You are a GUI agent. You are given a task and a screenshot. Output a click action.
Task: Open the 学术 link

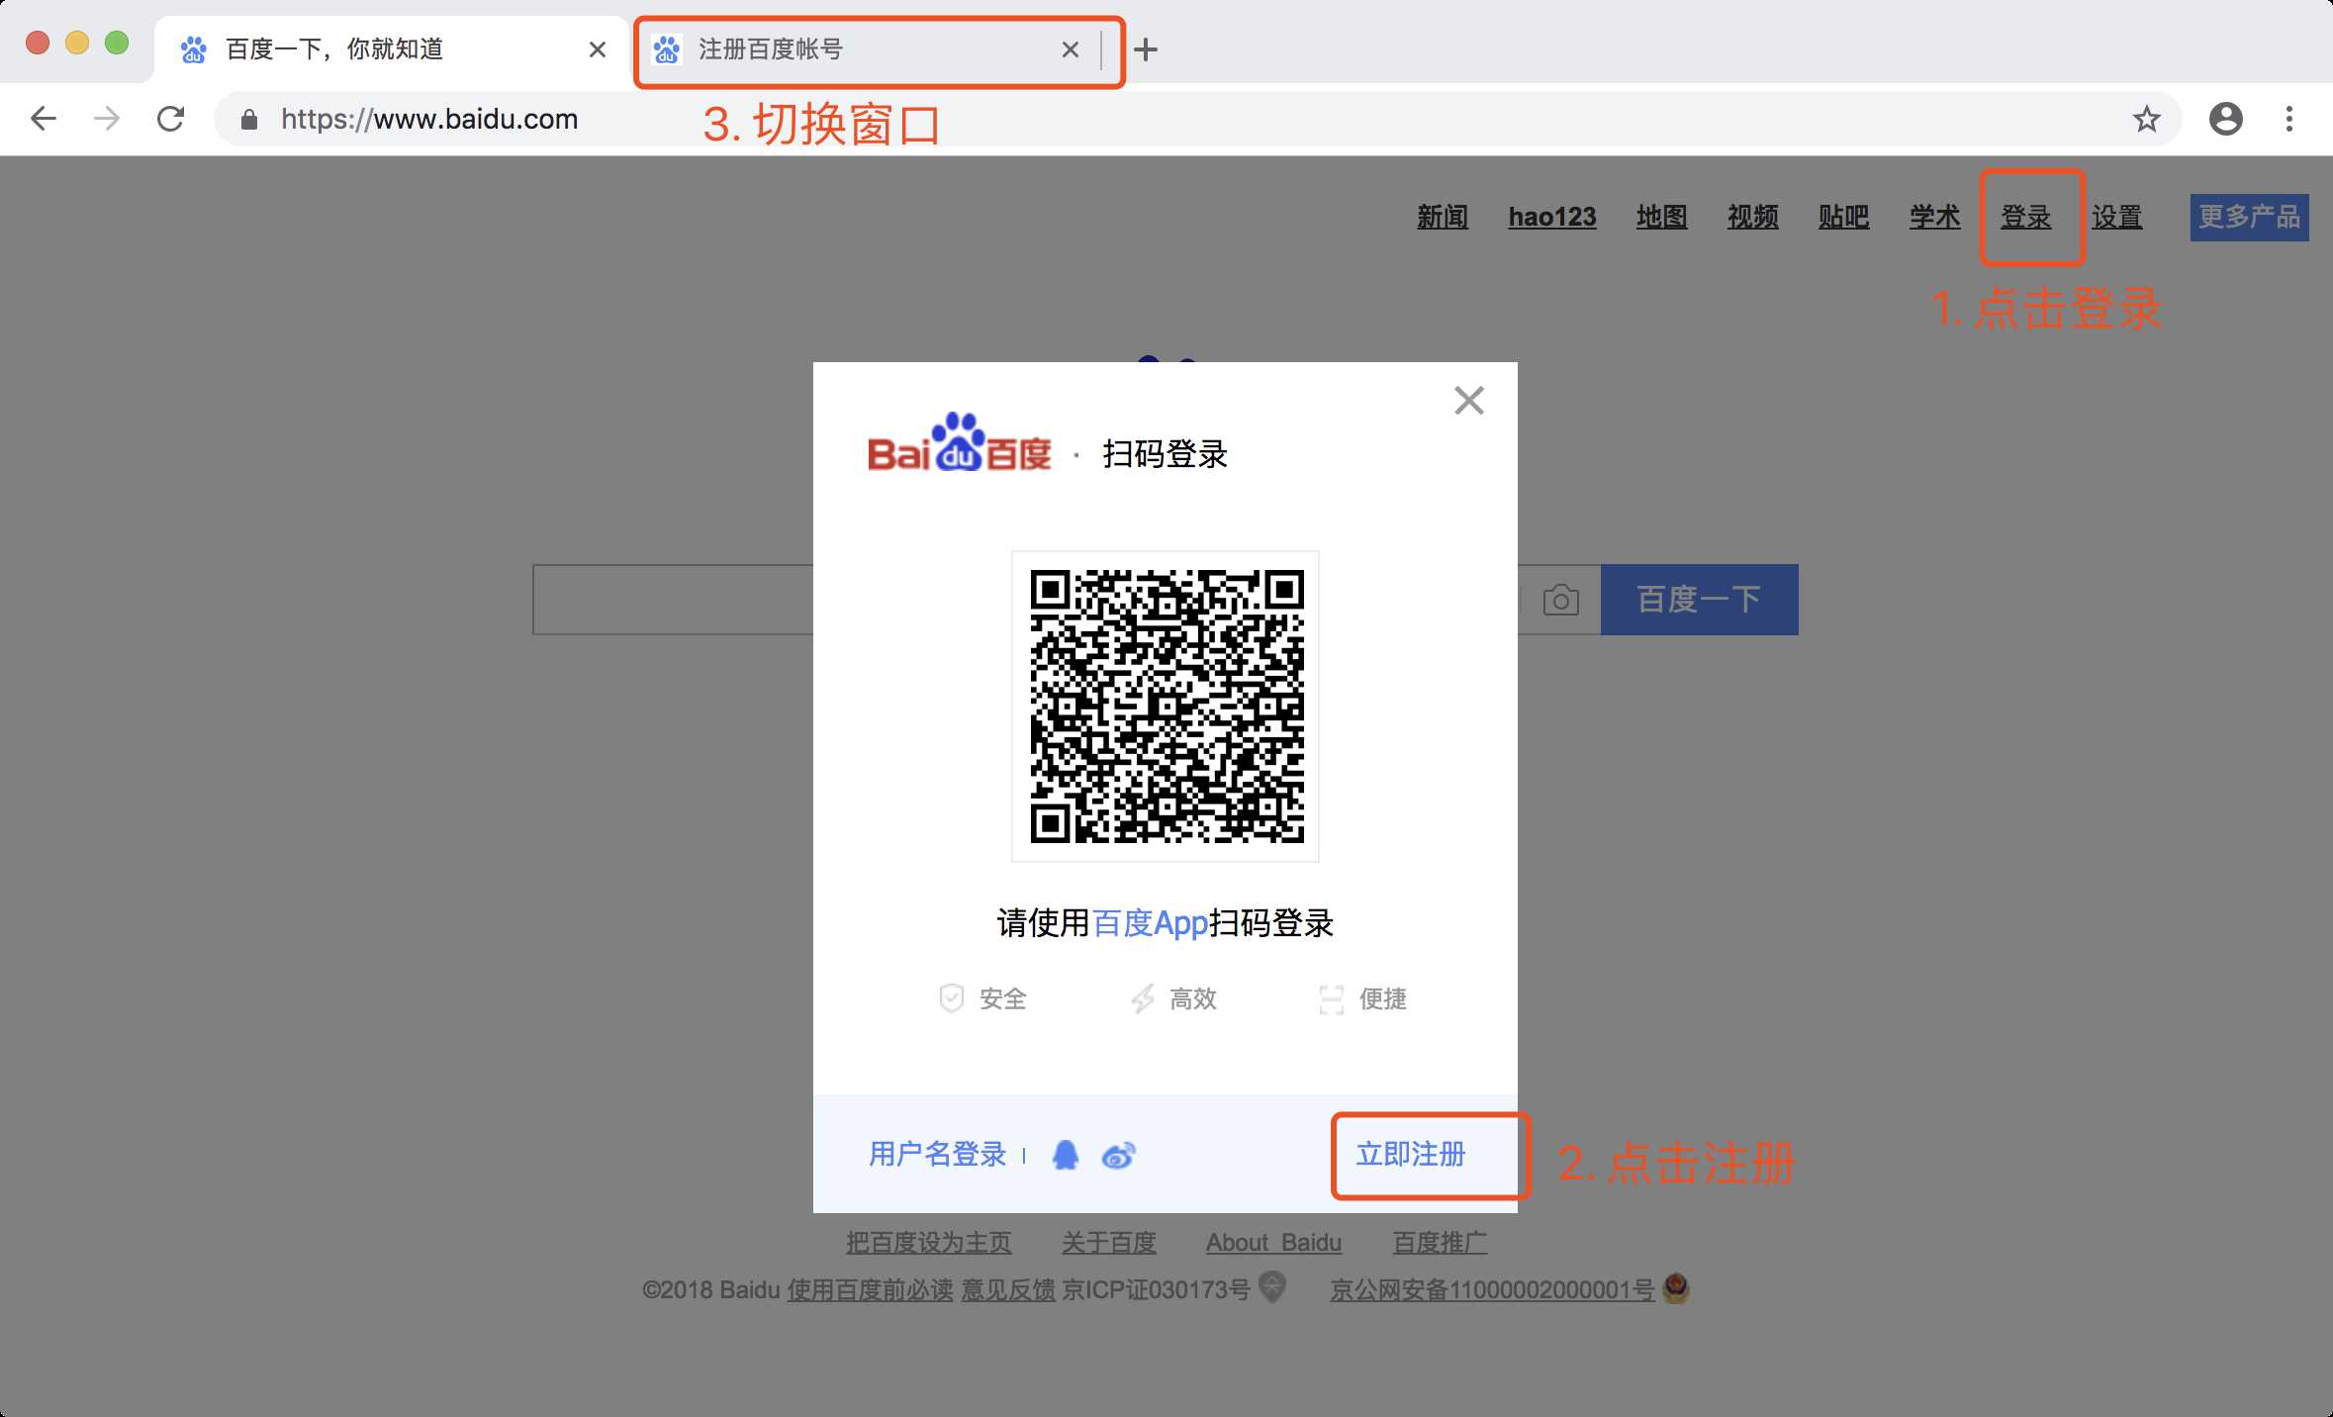coord(1935,217)
